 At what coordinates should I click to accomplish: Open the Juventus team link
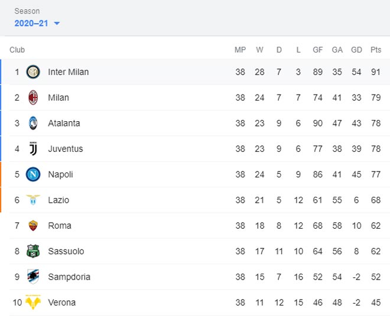(66, 149)
